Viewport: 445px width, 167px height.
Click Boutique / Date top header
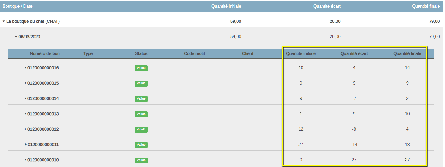17,6
